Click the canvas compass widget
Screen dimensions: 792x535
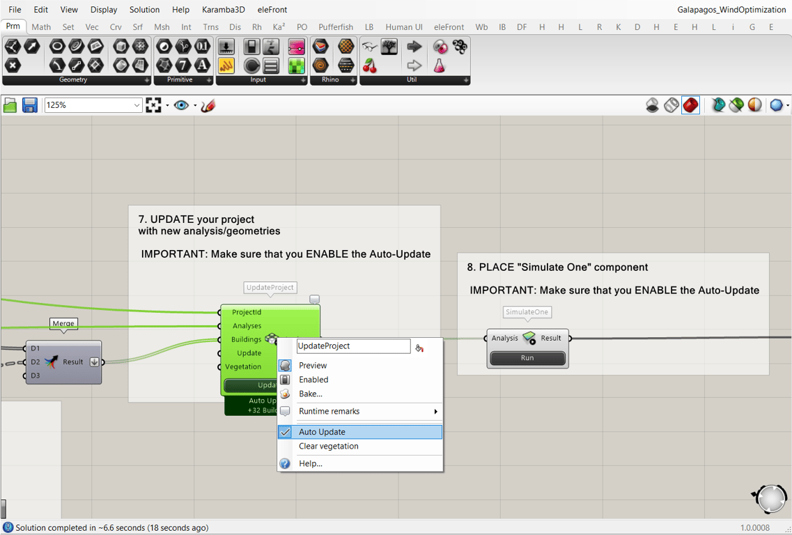point(770,499)
